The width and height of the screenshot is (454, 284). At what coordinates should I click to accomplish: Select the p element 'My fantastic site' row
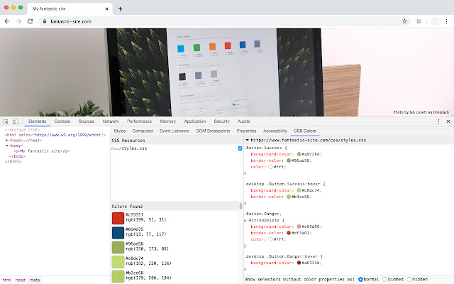click(x=42, y=151)
